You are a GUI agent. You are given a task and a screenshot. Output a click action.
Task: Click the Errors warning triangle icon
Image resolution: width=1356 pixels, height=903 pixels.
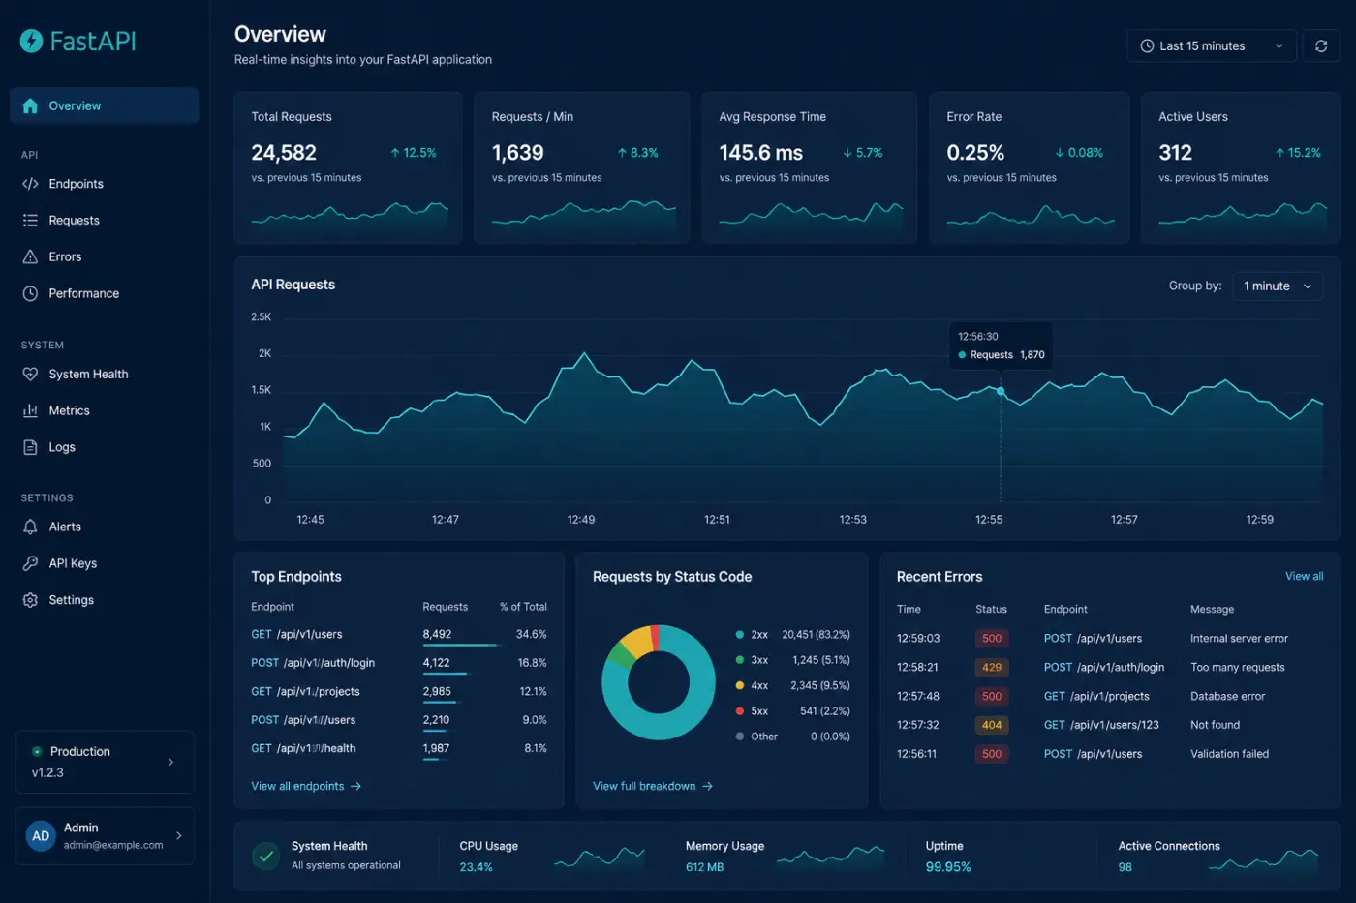coord(30,256)
